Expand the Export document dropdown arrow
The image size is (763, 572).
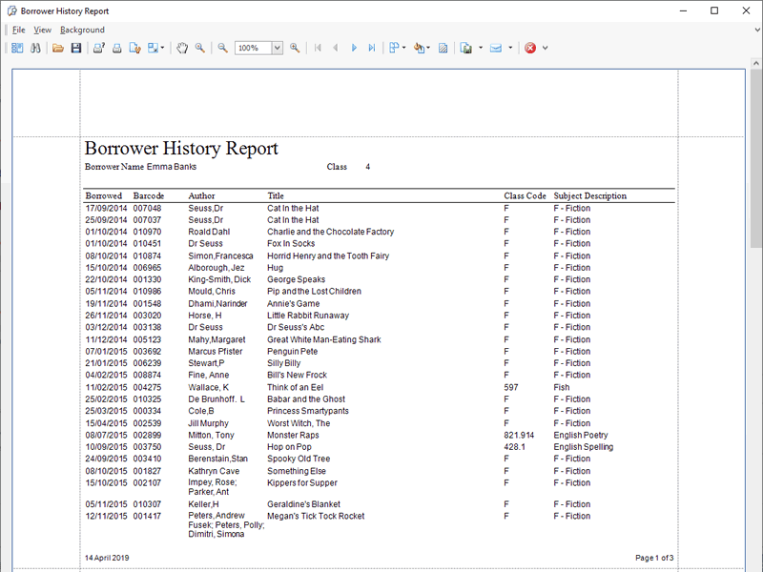pos(481,48)
